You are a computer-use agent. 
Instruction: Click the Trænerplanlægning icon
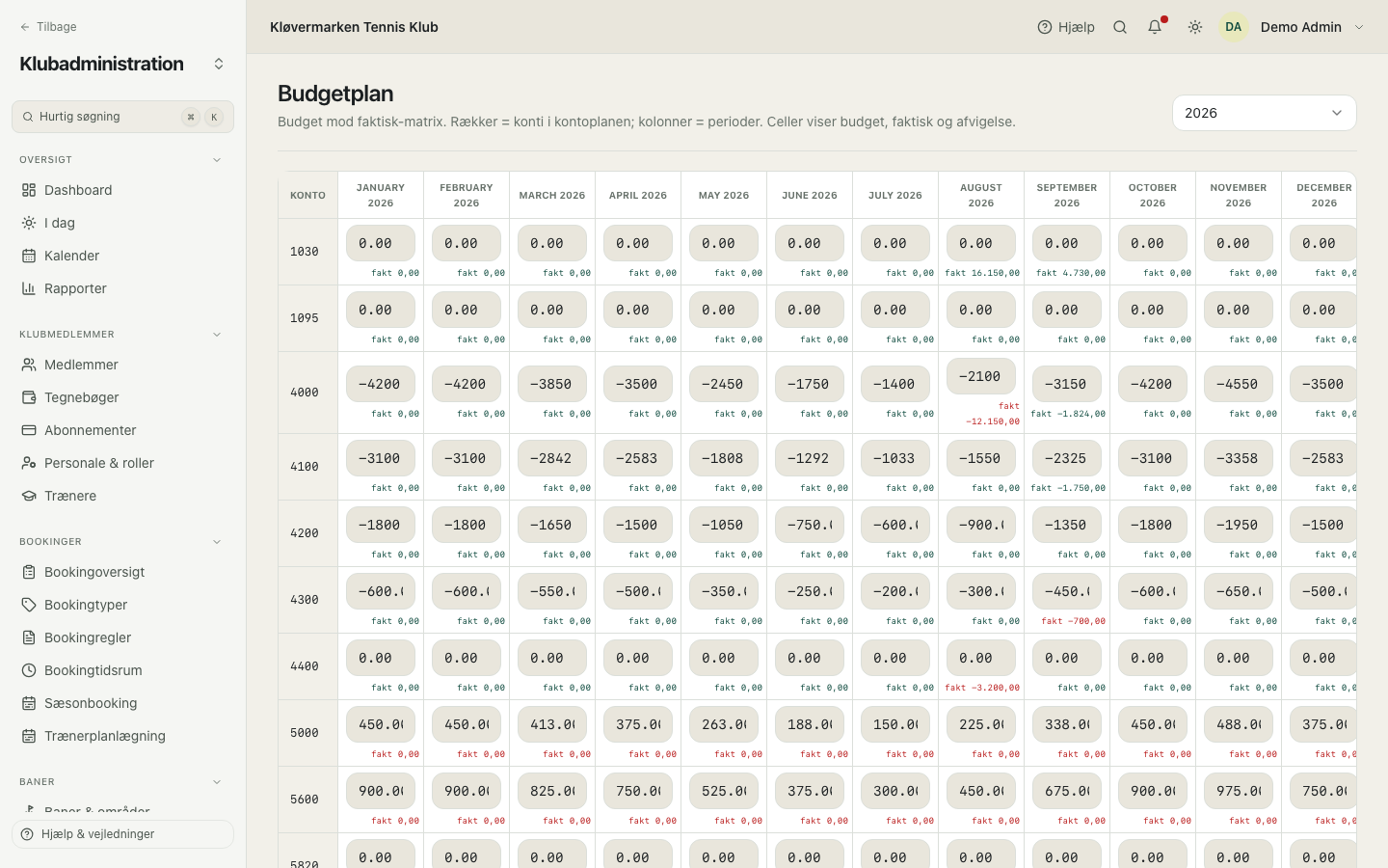(29, 736)
